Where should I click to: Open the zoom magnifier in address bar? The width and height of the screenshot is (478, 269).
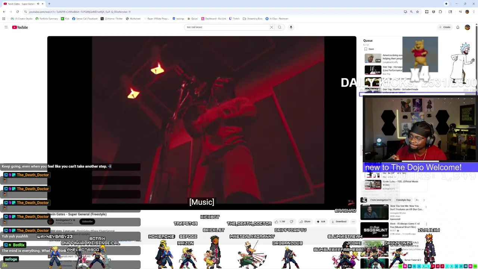(x=411, y=12)
